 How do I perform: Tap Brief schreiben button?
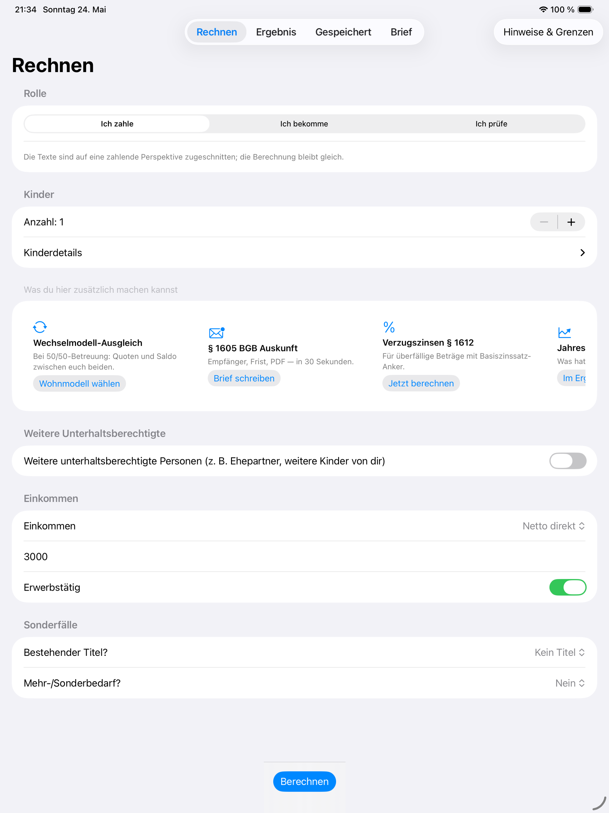point(244,379)
